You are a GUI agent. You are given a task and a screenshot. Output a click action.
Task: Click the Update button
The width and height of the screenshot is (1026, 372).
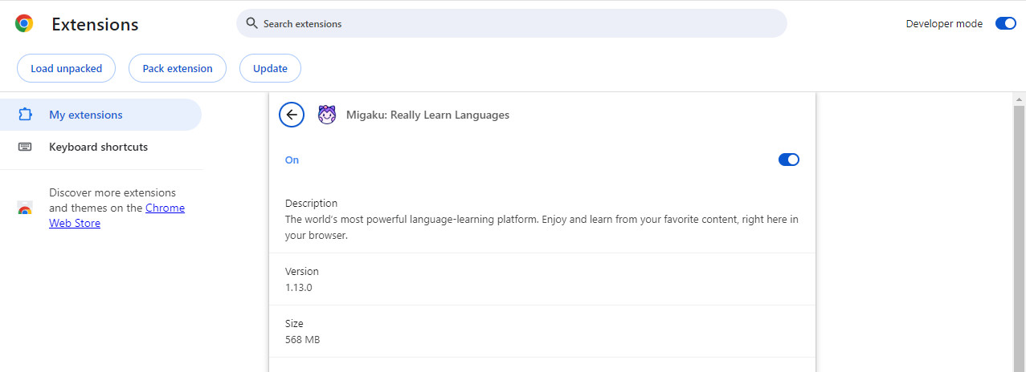click(x=270, y=68)
